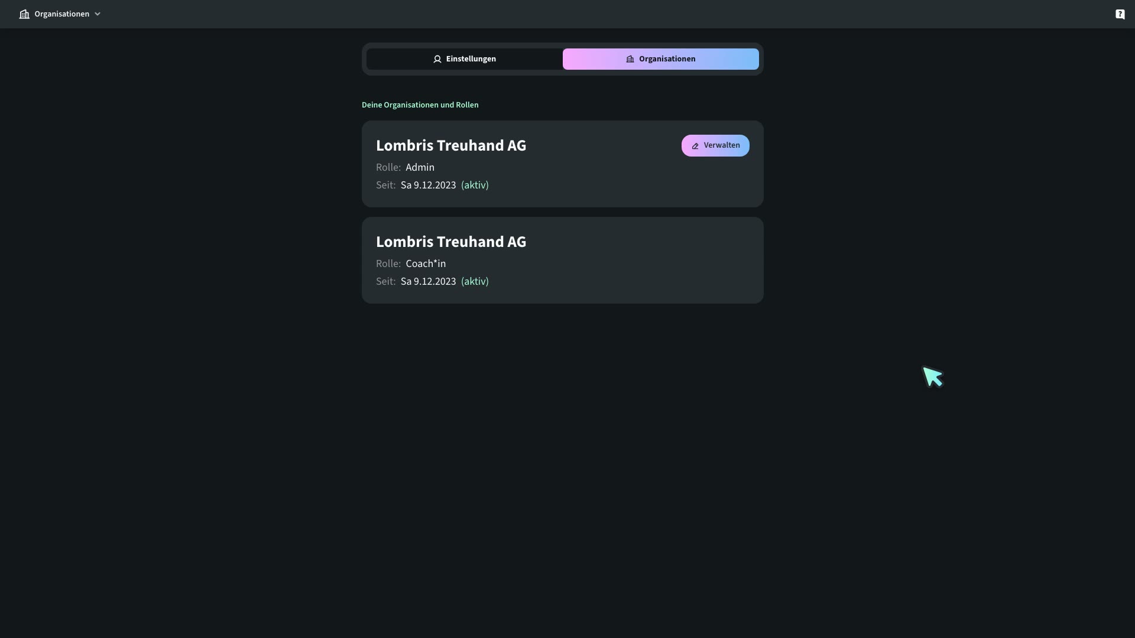Click the building icon in Organisationen tab
1135x638 pixels.
(x=630, y=59)
